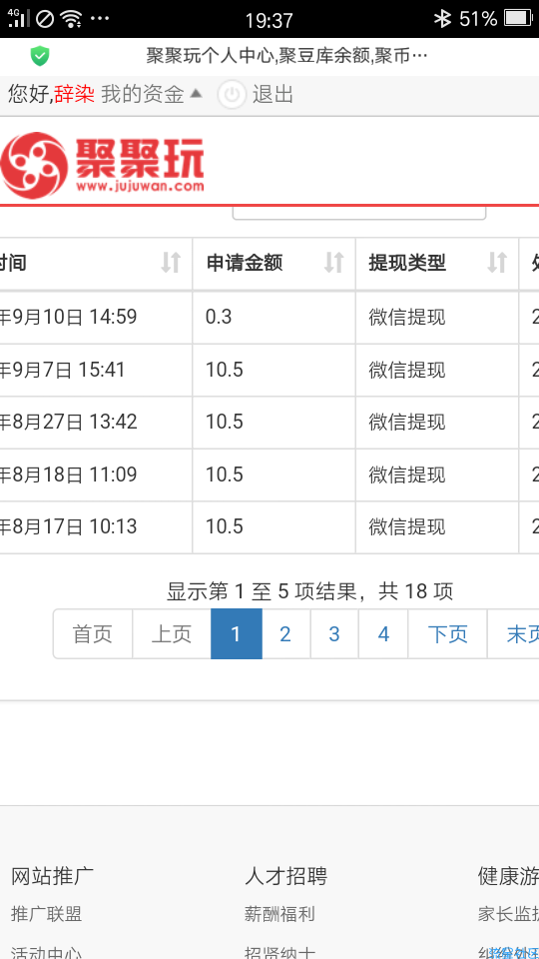This screenshot has width=539, height=959.
Task: Go to results page 2
Action: [x=285, y=634]
